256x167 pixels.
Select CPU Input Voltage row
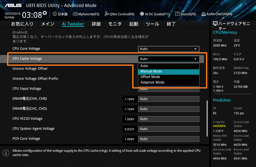[x=27, y=89]
